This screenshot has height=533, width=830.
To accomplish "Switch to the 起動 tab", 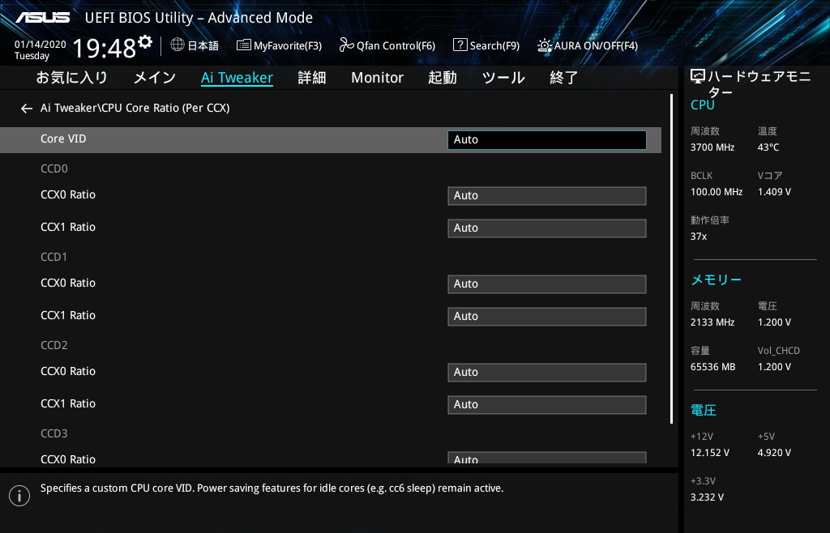I will click(442, 78).
